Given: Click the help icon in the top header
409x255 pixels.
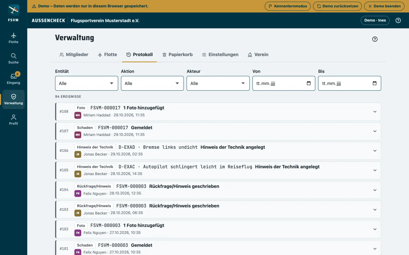Looking at the screenshot, I should (x=398, y=20).
